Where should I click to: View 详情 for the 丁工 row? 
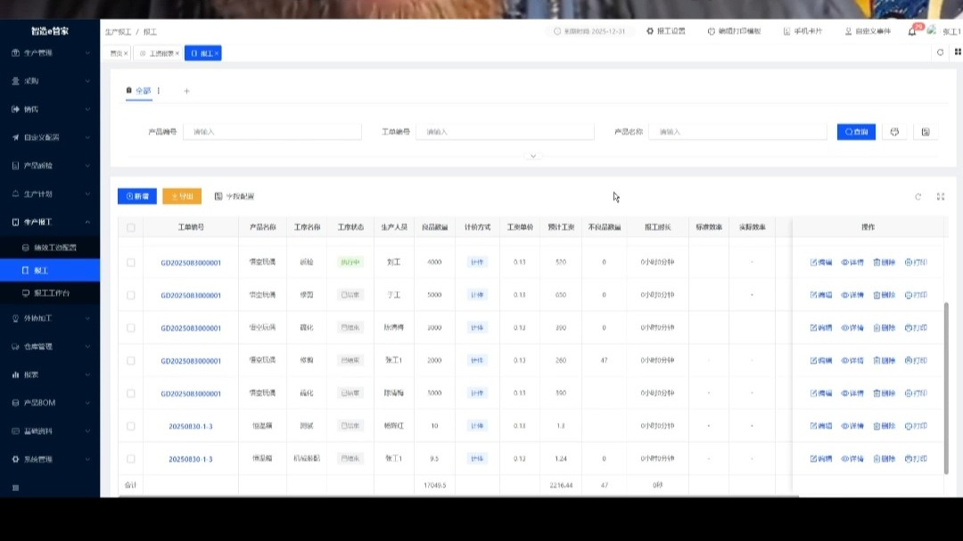pos(852,295)
